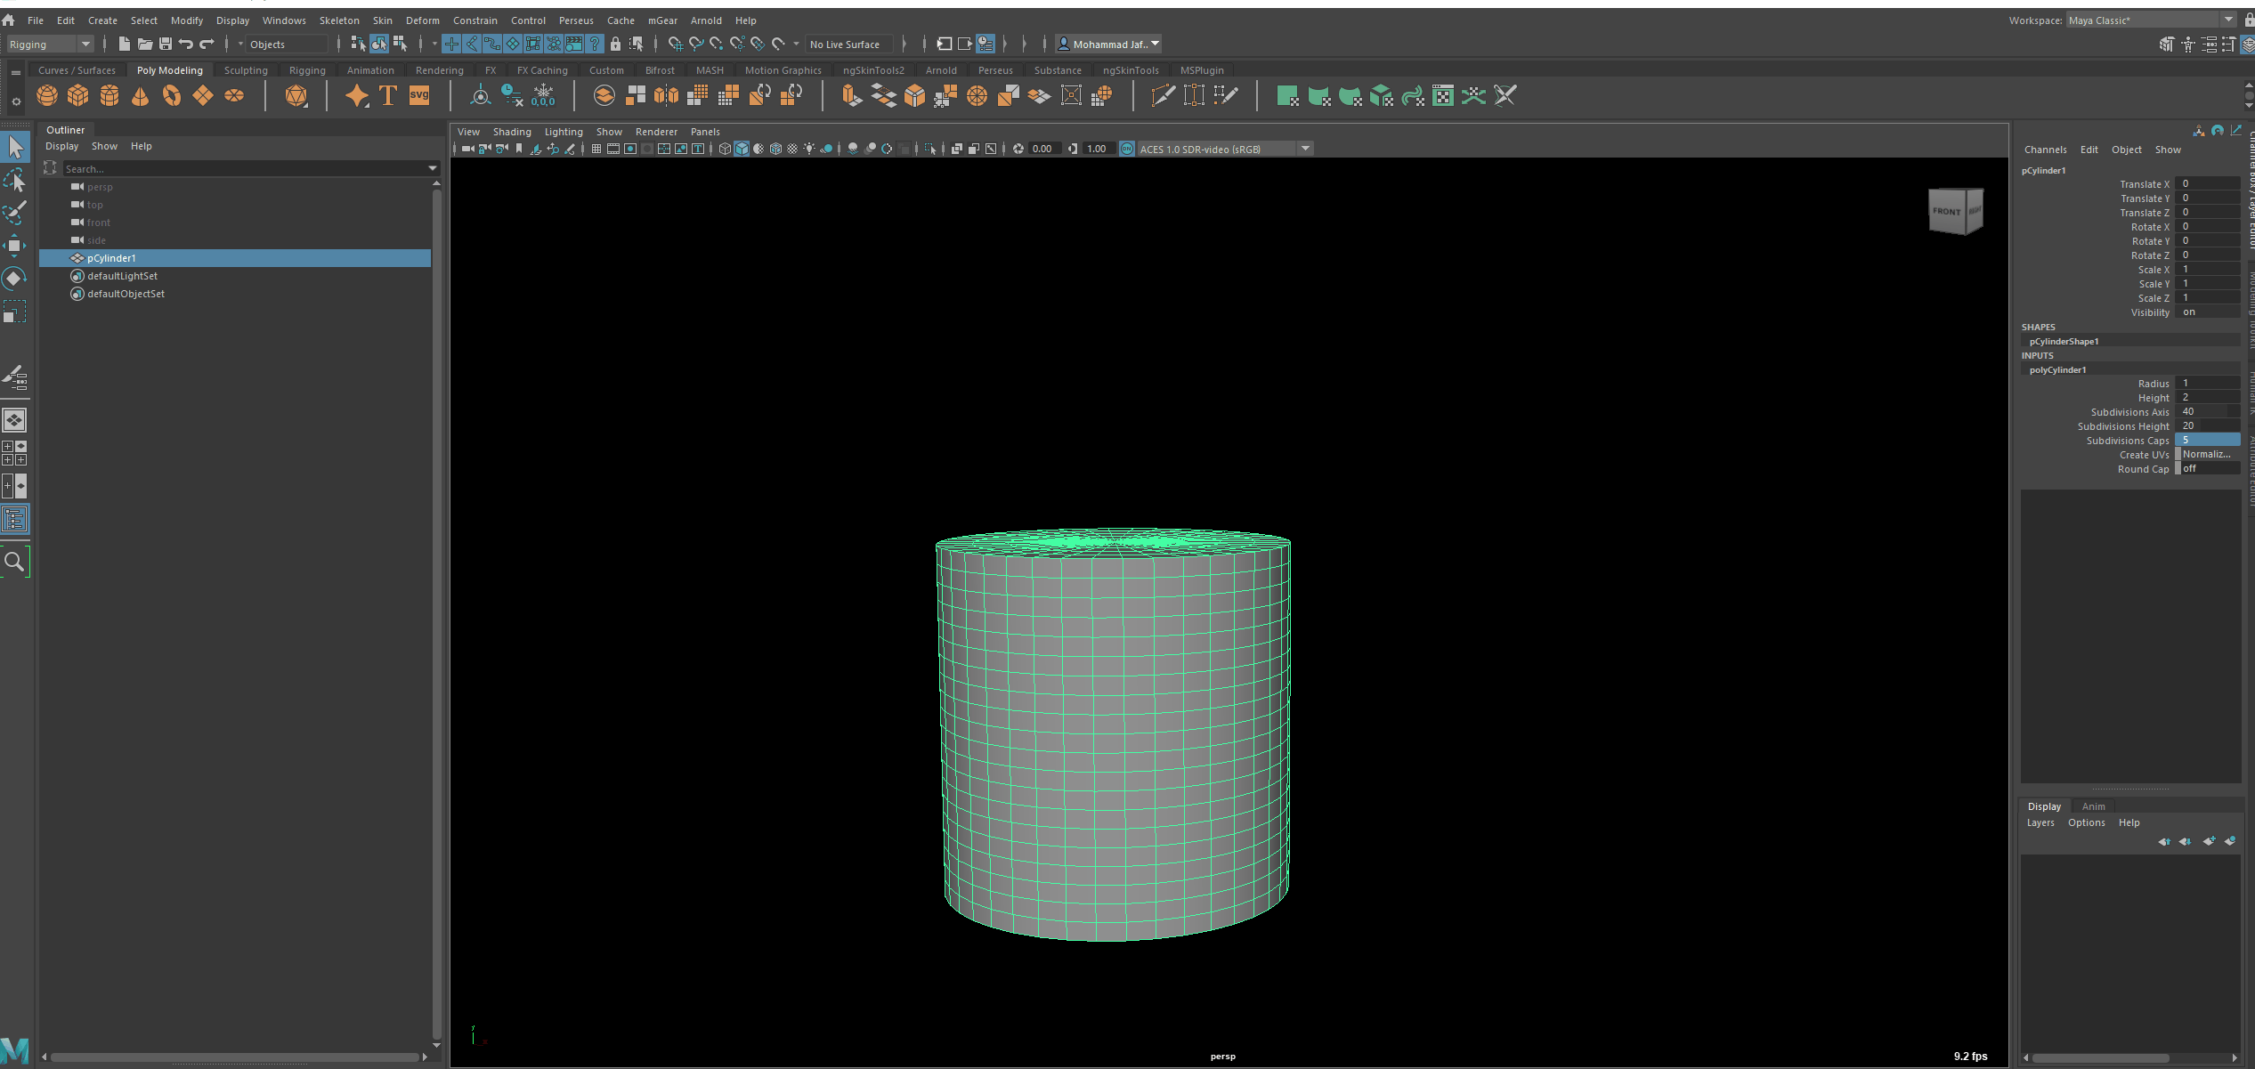Toggle use all lights in the viewport

tap(809, 149)
